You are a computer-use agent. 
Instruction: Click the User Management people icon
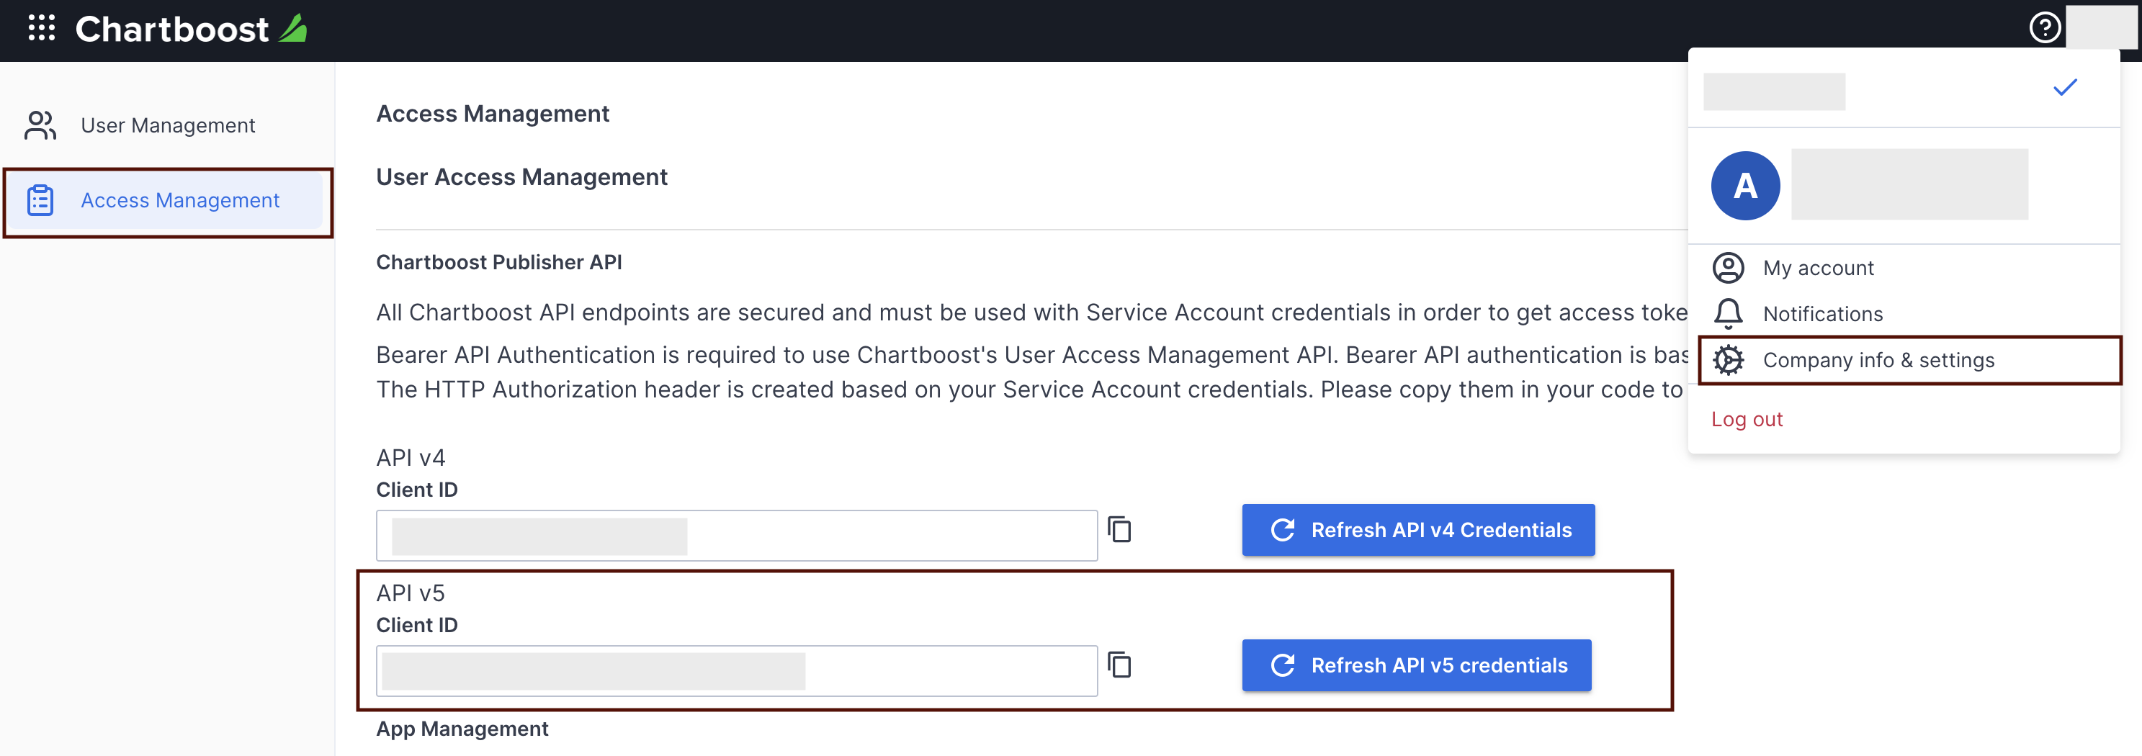click(x=39, y=125)
